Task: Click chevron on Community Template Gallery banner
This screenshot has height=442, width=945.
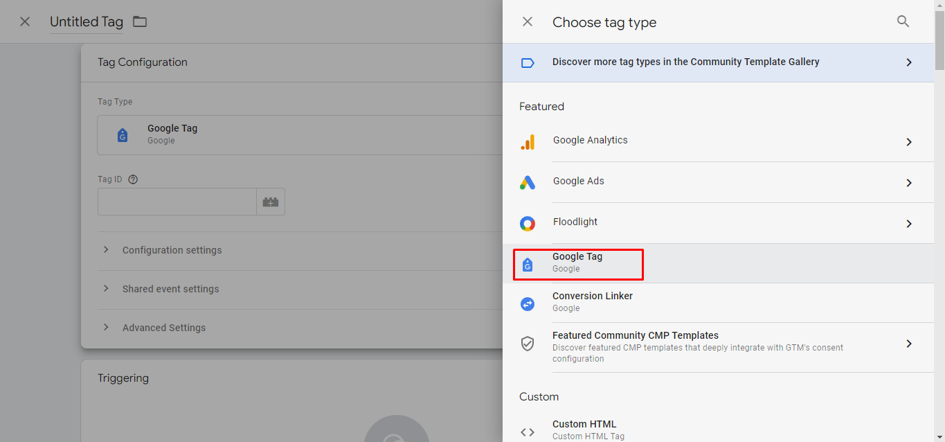Action: tap(909, 62)
